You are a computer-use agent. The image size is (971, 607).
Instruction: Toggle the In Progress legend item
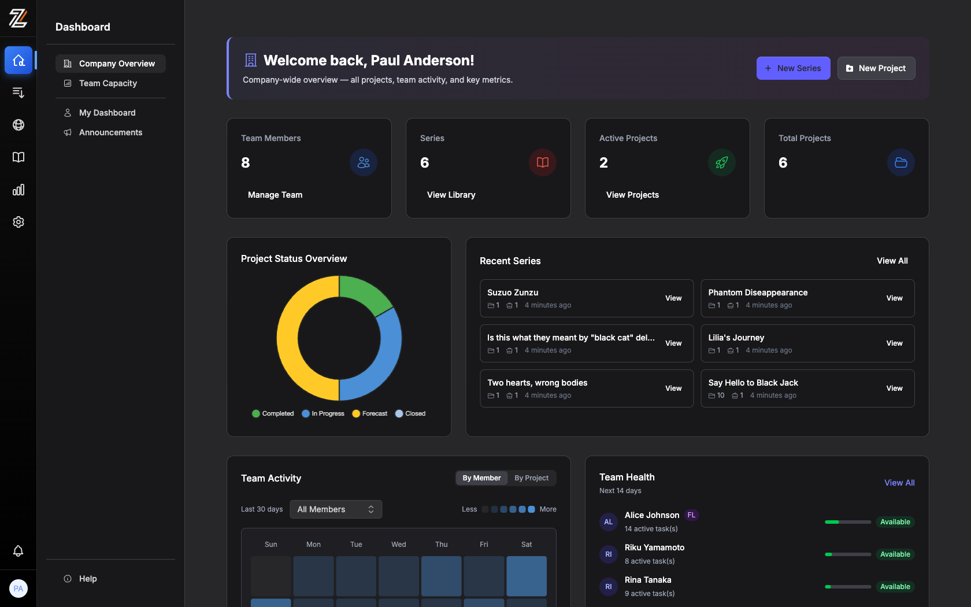pyautogui.click(x=323, y=413)
